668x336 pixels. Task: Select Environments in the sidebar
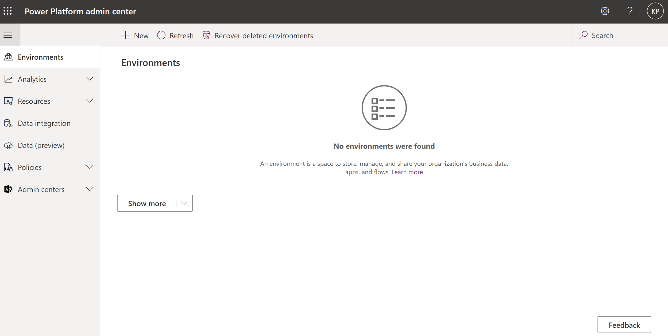[40, 57]
